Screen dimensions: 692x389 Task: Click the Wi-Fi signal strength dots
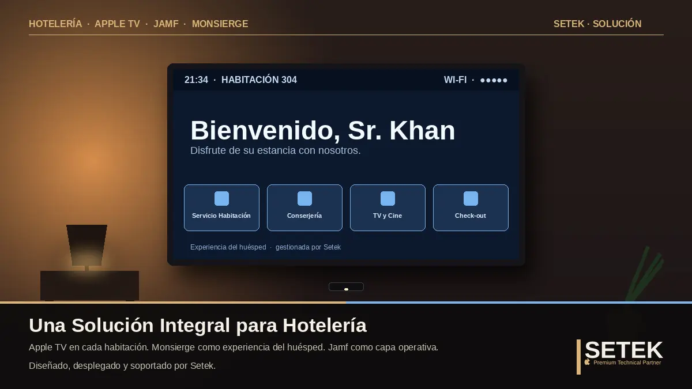coord(494,80)
